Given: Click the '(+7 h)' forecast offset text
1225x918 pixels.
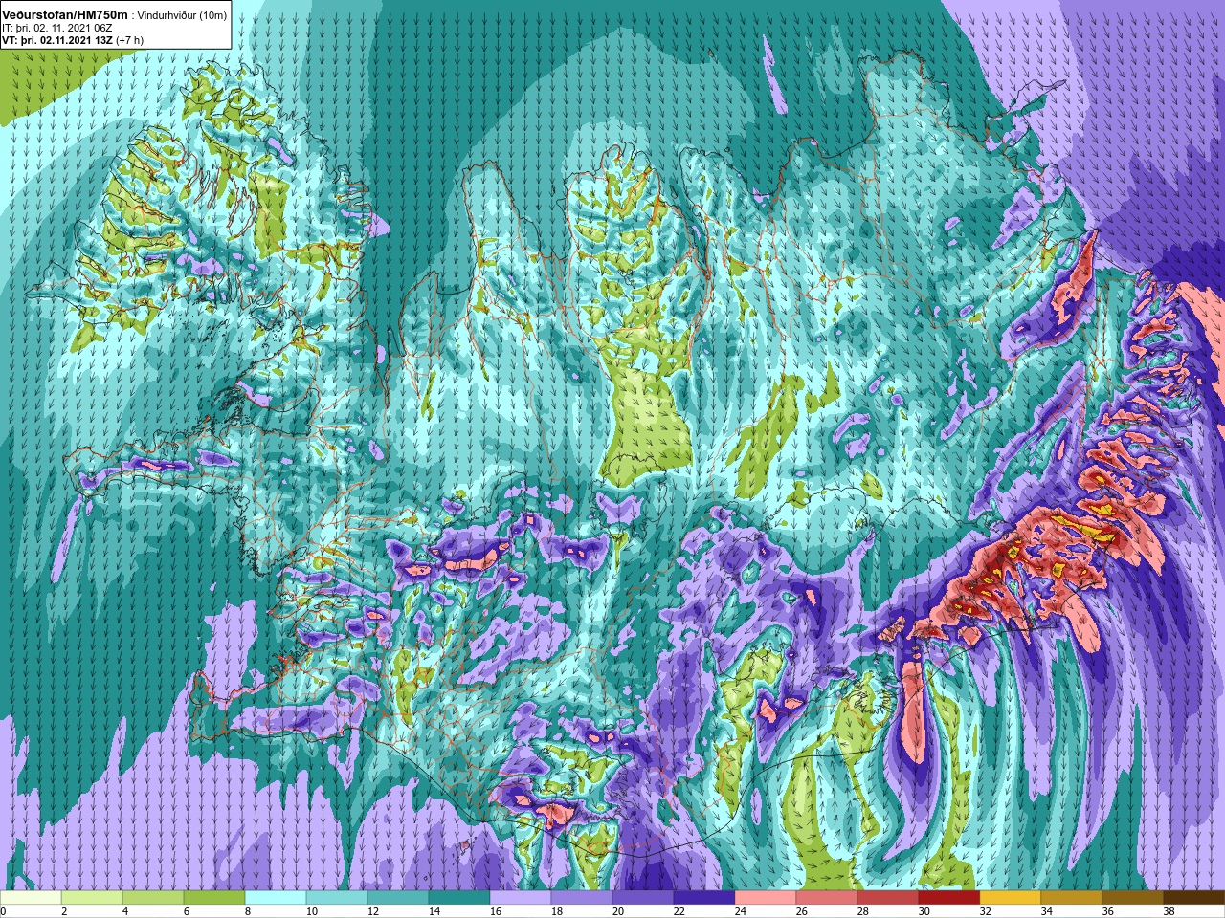Looking at the screenshot, I should click(129, 41).
